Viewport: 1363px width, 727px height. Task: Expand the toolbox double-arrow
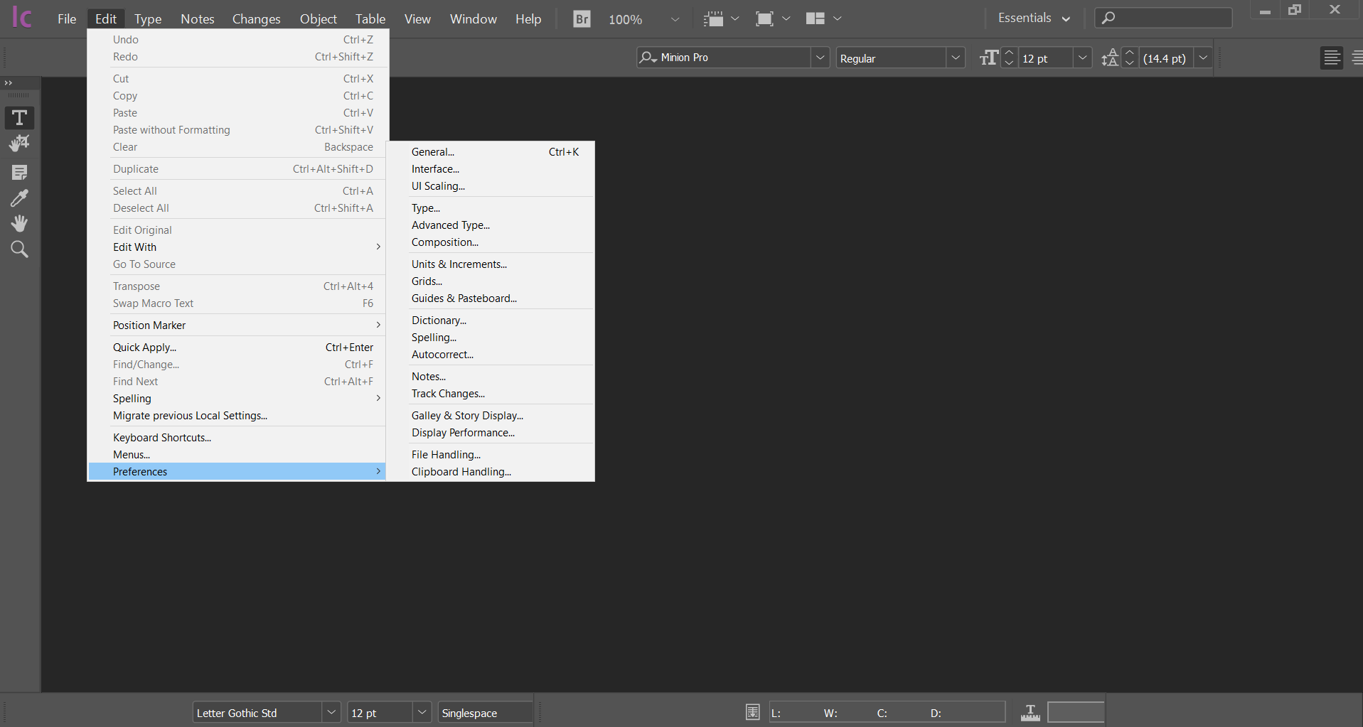pyautogui.click(x=9, y=83)
